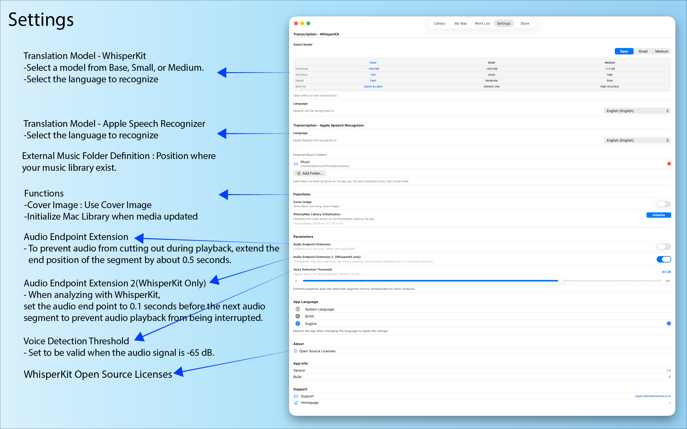The image size is (687, 429).
Task: Click the Base column header in model table
Action: click(x=373, y=63)
